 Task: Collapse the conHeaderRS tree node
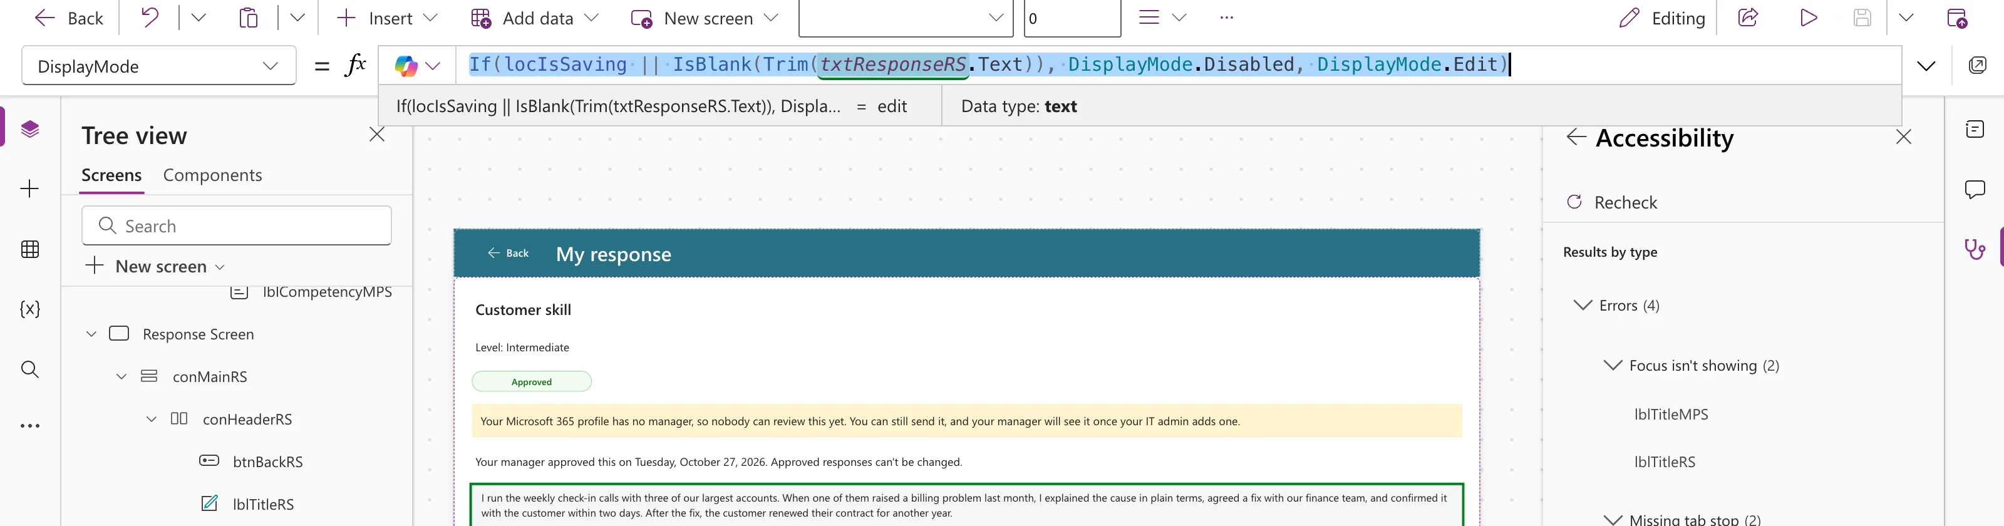point(151,420)
